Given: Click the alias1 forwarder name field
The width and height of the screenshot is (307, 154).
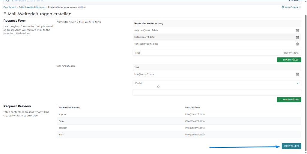Looking at the screenshot, I should [206, 53].
